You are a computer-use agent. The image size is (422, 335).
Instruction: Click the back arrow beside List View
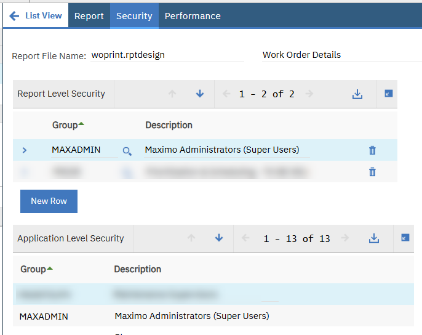coord(14,16)
